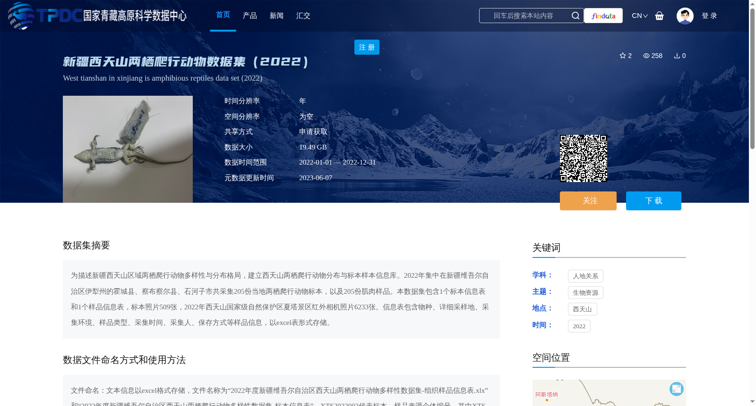Click the TPDC globe logo
The image size is (756, 406).
pyautogui.click(x=21, y=16)
